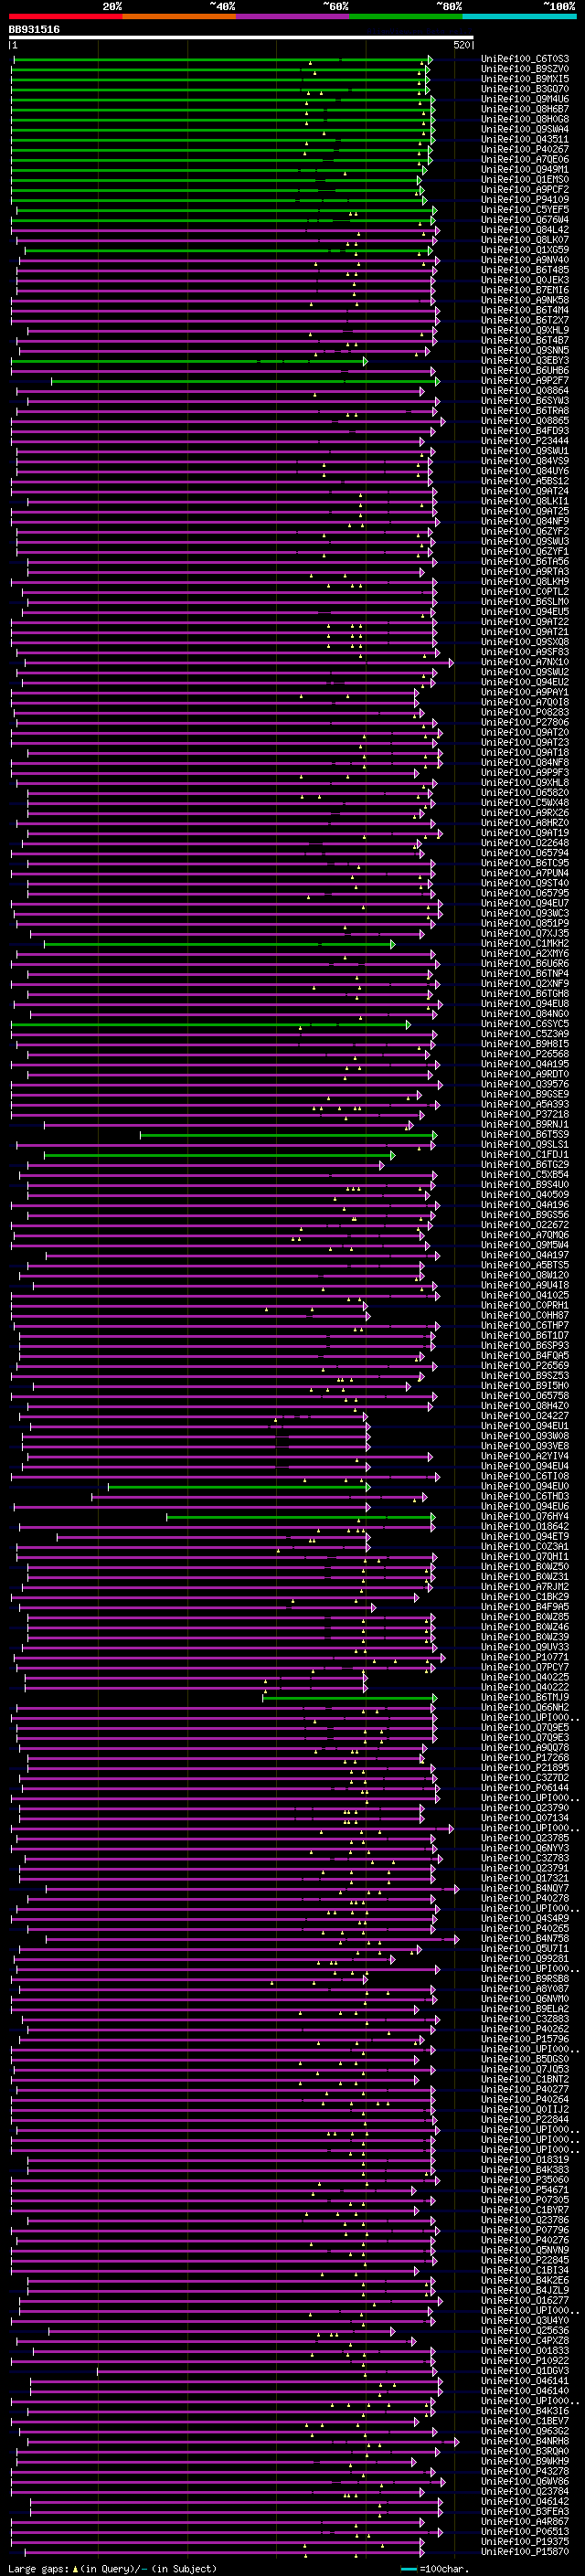The width and height of the screenshot is (585, 2576).
Task: Select the UniRef100_Q39576 label
Action: 525,1084
